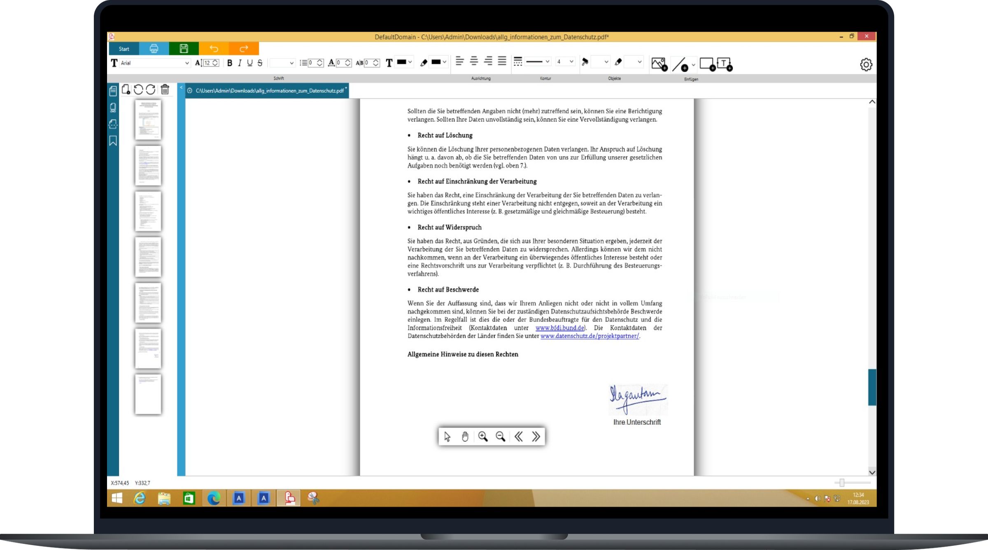This screenshot has height=550, width=988.
Task: Choose the pointer selection tool
Action: click(x=447, y=436)
